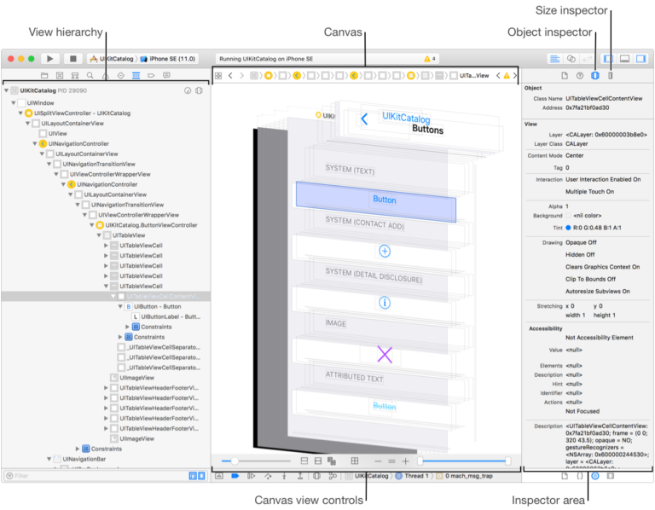Image resolution: width=655 pixels, height=510 pixels.
Task: Toggle the bottom debug area panel
Action: tap(623, 59)
